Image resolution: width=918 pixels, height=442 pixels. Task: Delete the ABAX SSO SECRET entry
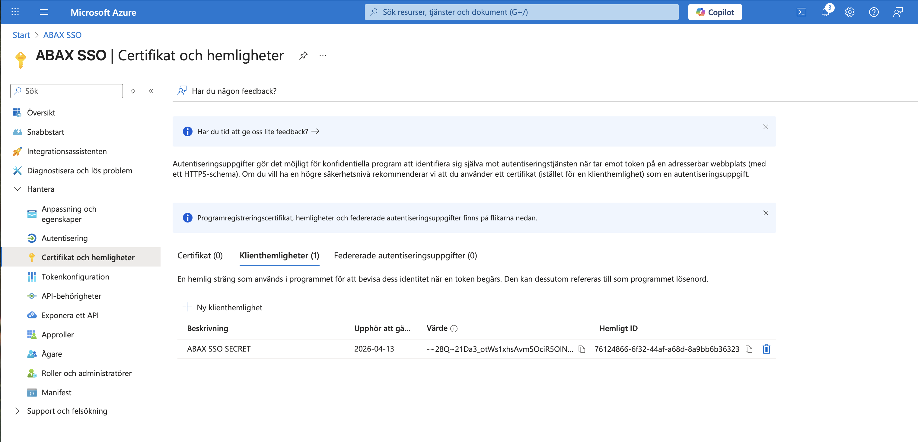pyautogui.click(x=766, y=349)
